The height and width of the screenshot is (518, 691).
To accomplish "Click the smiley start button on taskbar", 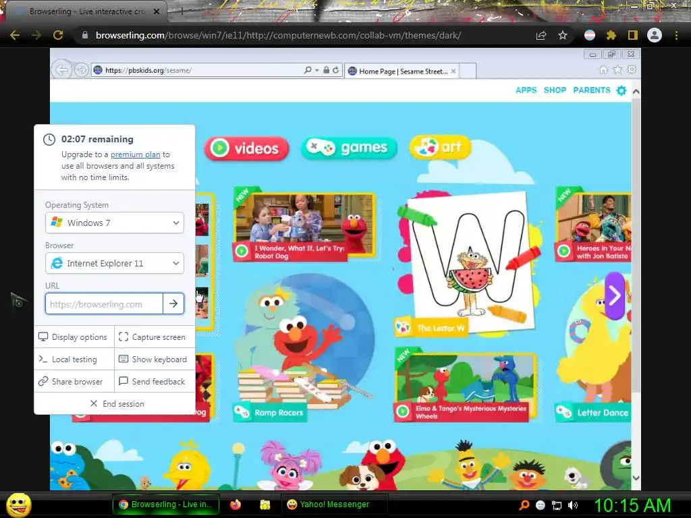I will [19, 505].
